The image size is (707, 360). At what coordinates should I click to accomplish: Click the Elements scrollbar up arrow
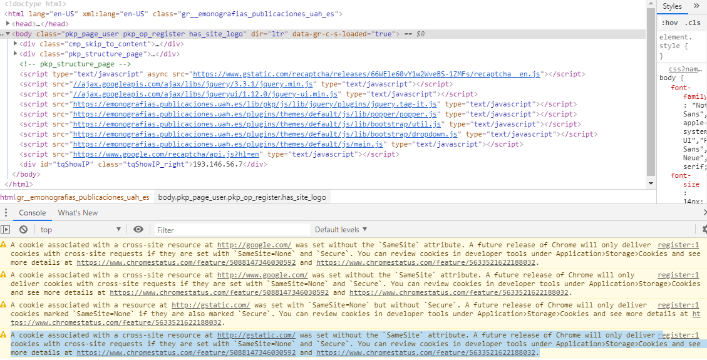click(x=650, y=4)
